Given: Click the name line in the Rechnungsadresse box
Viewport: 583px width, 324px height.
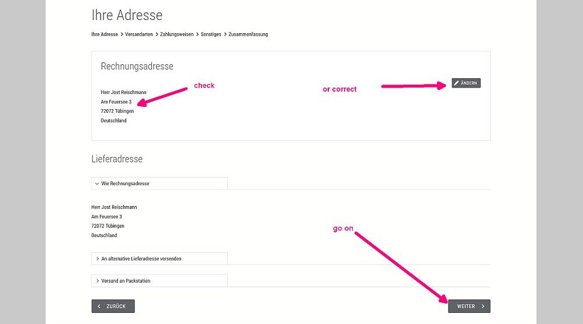Looking at the screenshot, I should [x=123, y=92].
